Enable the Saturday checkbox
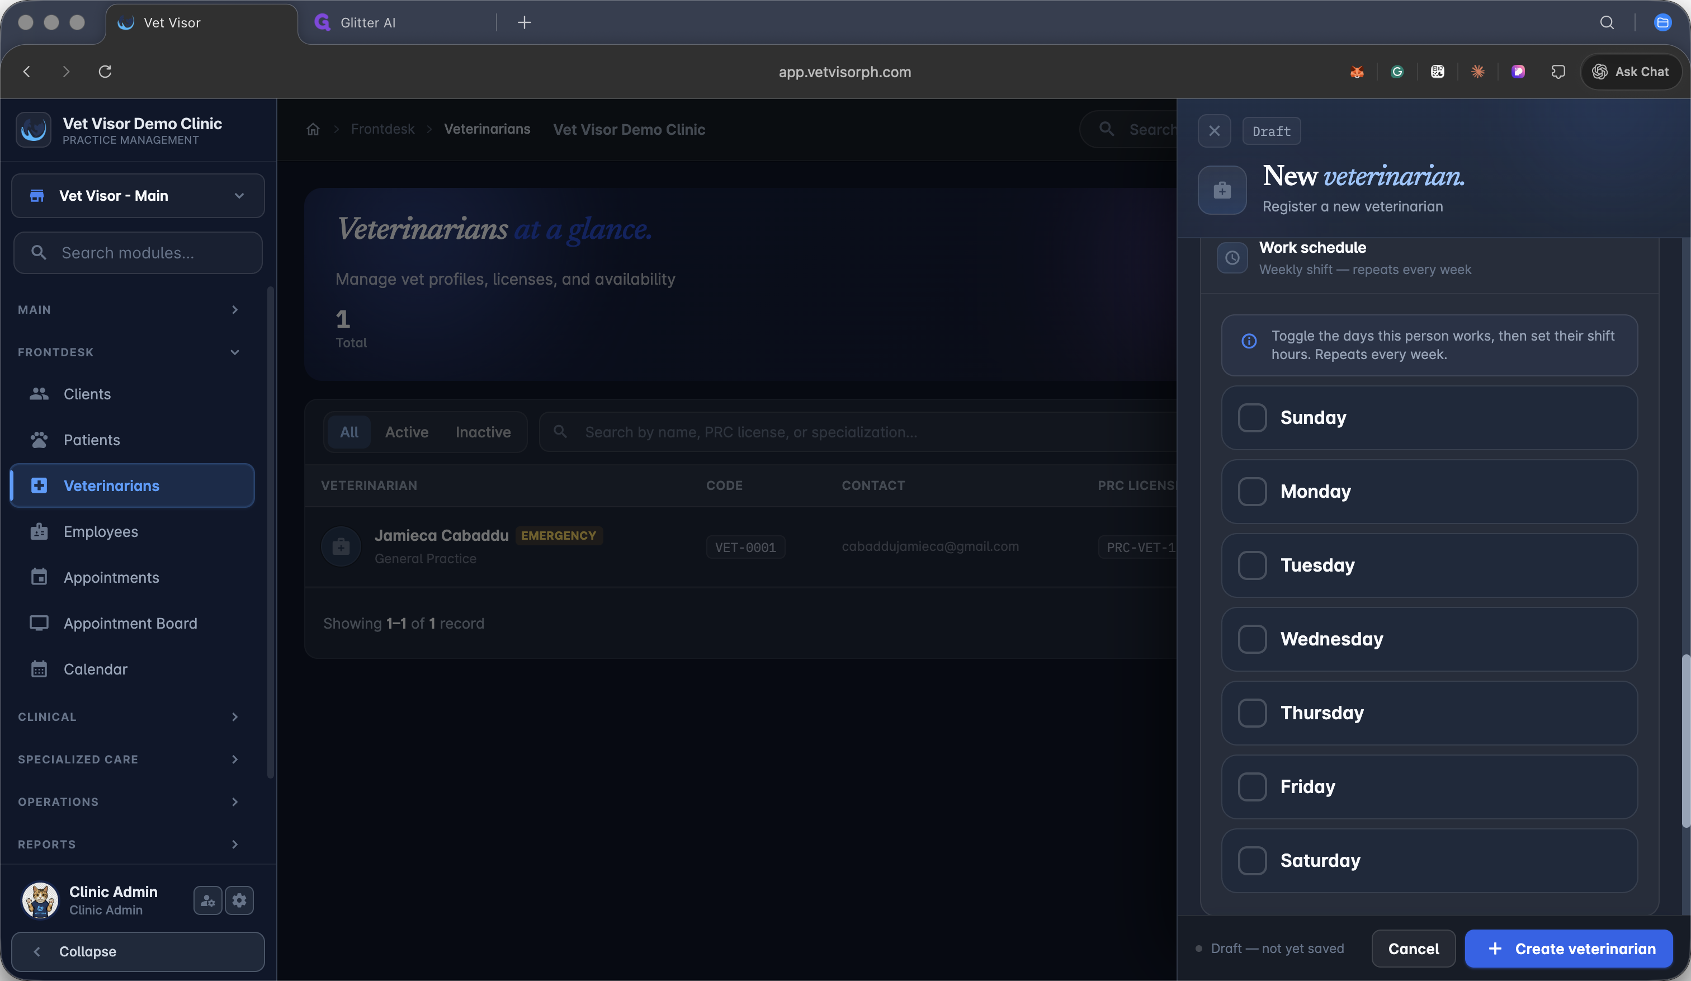The image size is (1691, 981). tap(1252, 861)
